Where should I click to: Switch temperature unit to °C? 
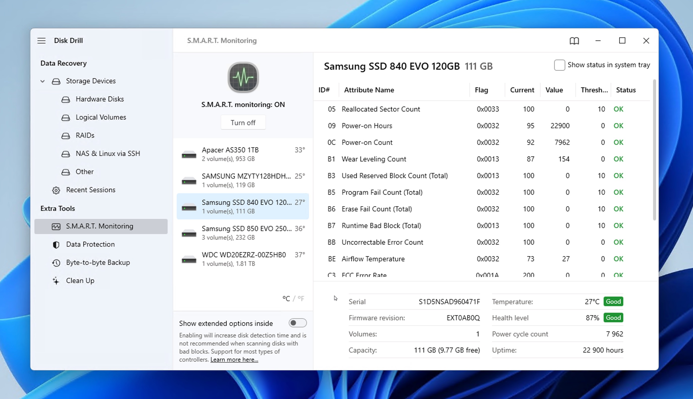(x=286, y=298)
